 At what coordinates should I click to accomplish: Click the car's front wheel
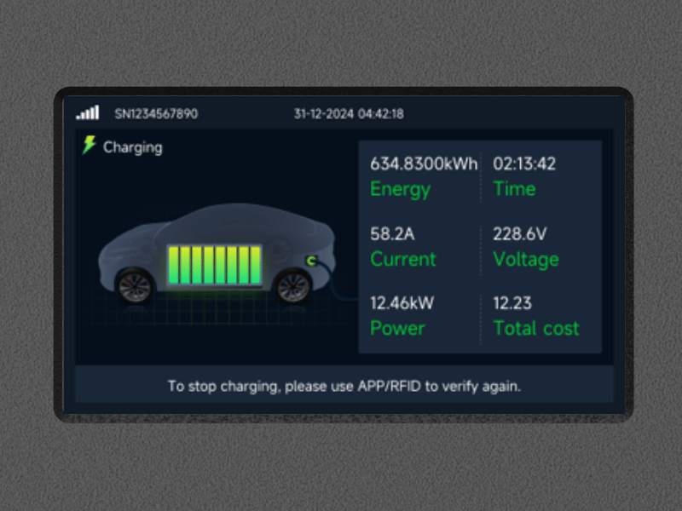(x=135, y=286)
